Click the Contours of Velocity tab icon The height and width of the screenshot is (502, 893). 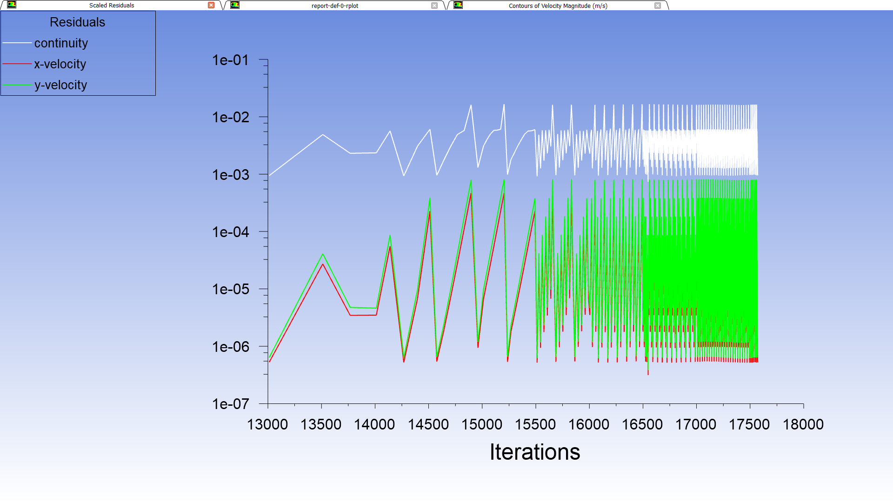pyautogui.click(x=458, y=5)
